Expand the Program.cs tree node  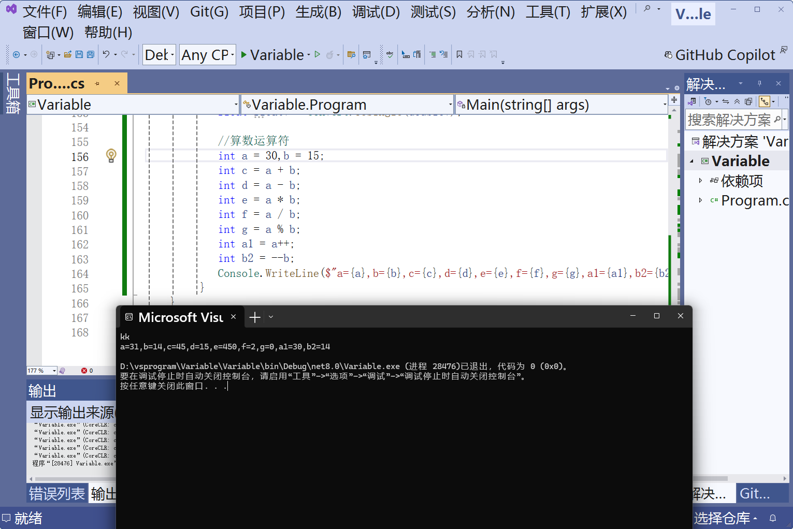700,200
